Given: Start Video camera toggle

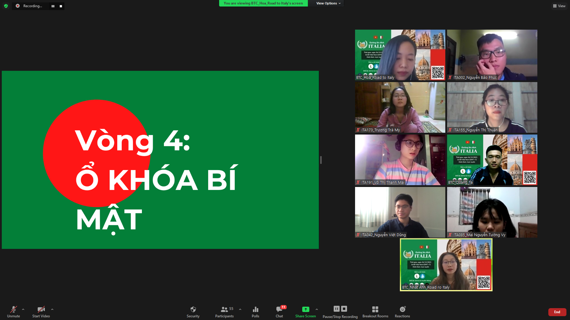Looking at the screenshot, I should tap(41, 310).
